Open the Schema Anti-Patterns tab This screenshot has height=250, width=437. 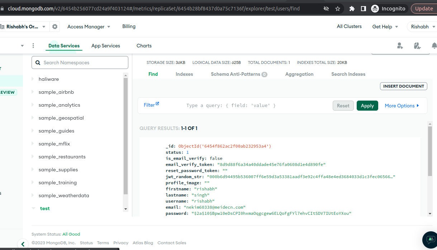coord(239,74)
